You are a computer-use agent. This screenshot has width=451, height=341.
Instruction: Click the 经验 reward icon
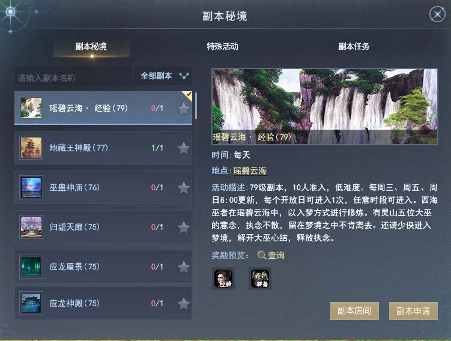coord(223,279)
